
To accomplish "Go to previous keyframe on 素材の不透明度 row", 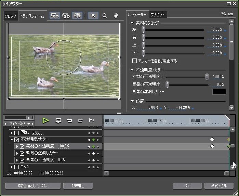I will [89, 147].
